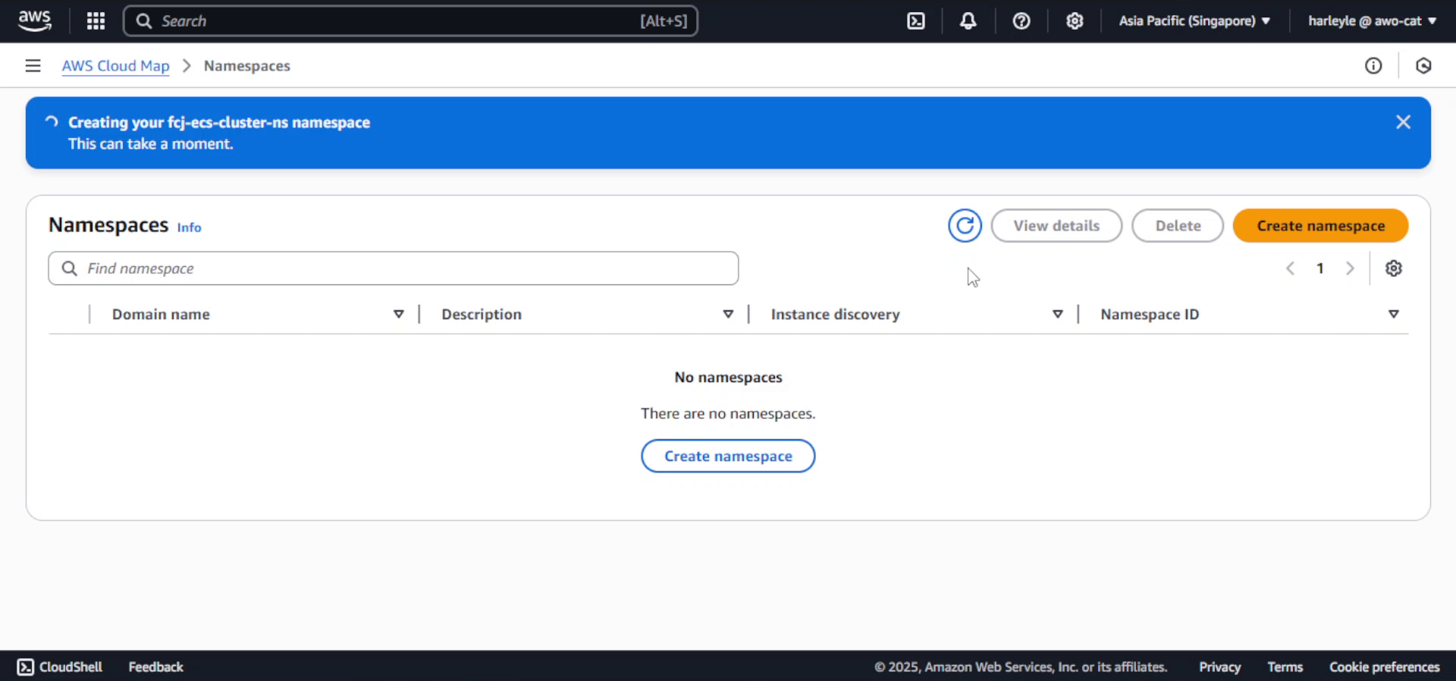This screenshot has width=1456, height=681.
Task: Go to next page arrow
Action: click(x=1350, y=268)
